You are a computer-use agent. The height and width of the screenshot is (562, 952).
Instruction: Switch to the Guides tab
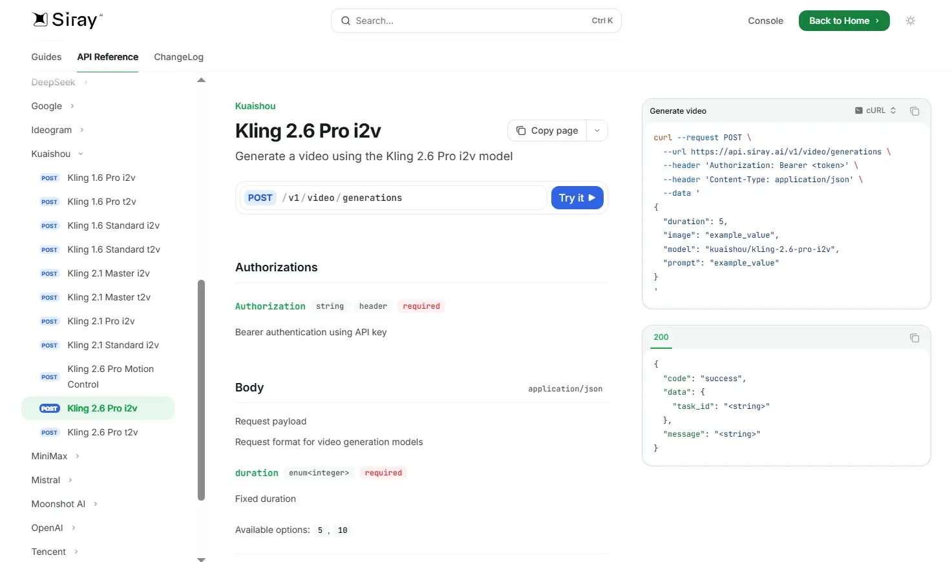[46, 57]
